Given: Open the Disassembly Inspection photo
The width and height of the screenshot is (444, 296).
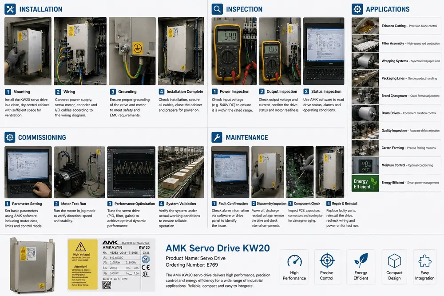Looking at the screenshot, I should point(268,172).
